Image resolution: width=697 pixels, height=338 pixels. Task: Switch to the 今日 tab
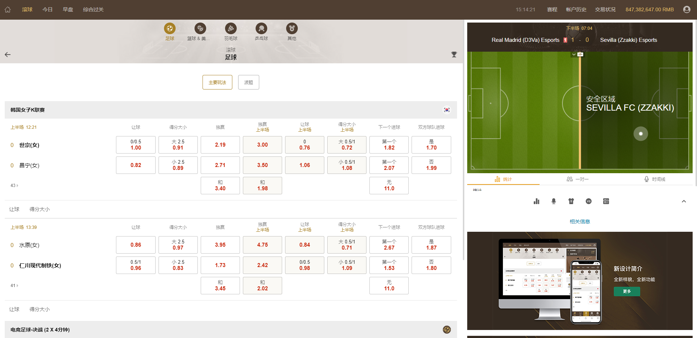click(48, 9)
